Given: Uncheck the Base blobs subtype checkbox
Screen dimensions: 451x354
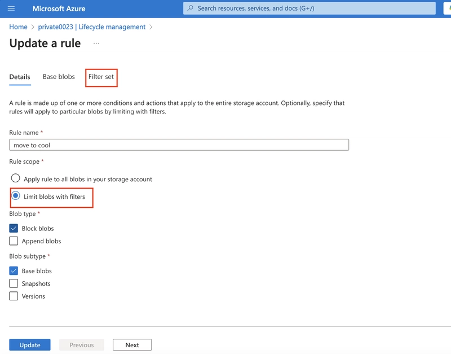Looking at the screenshot, I should click(x=14, y=271).
